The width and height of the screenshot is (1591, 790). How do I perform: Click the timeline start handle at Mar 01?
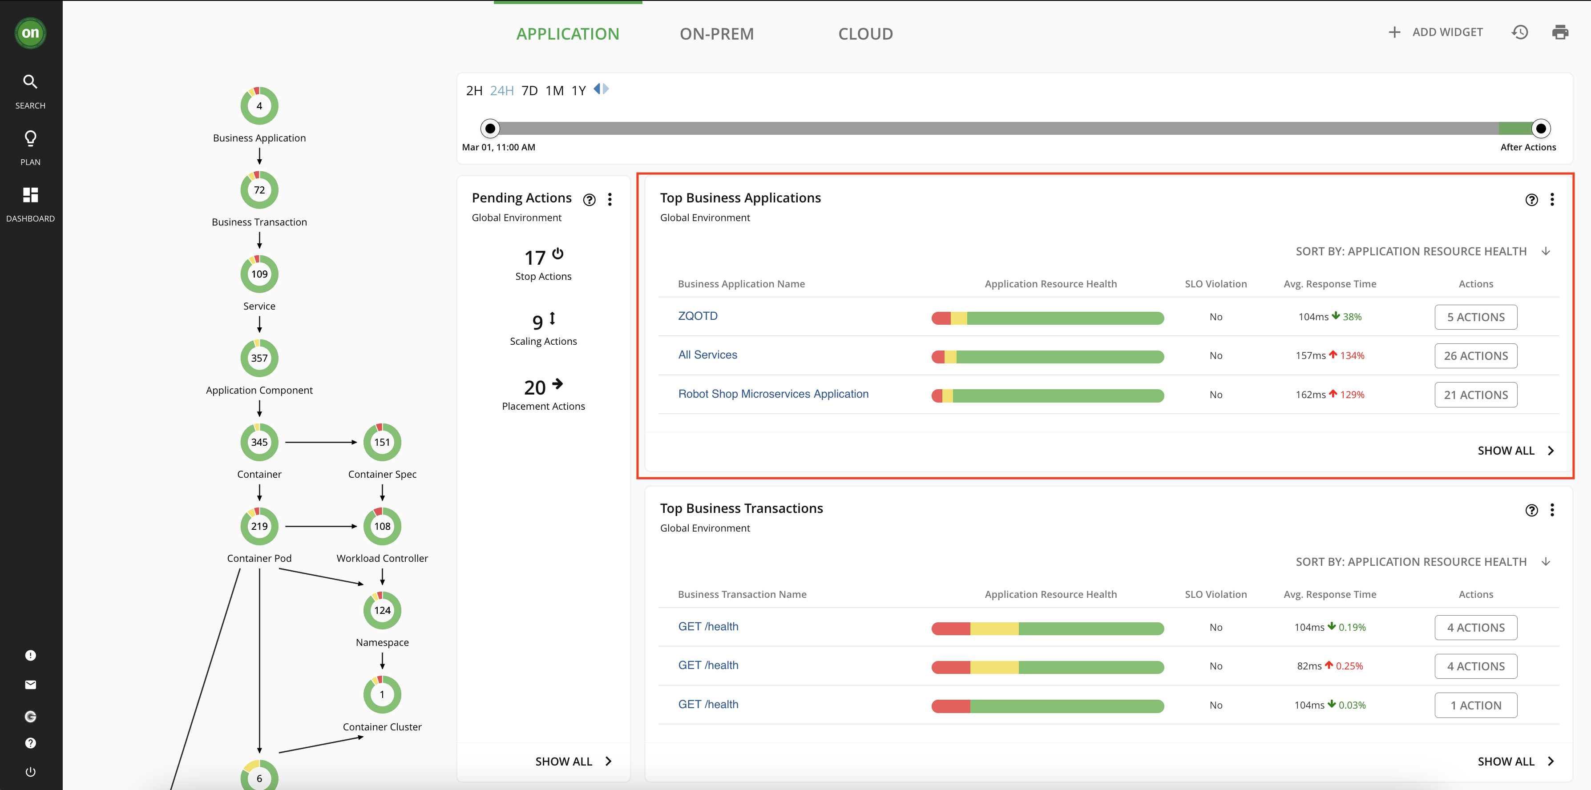click(490, 129)
